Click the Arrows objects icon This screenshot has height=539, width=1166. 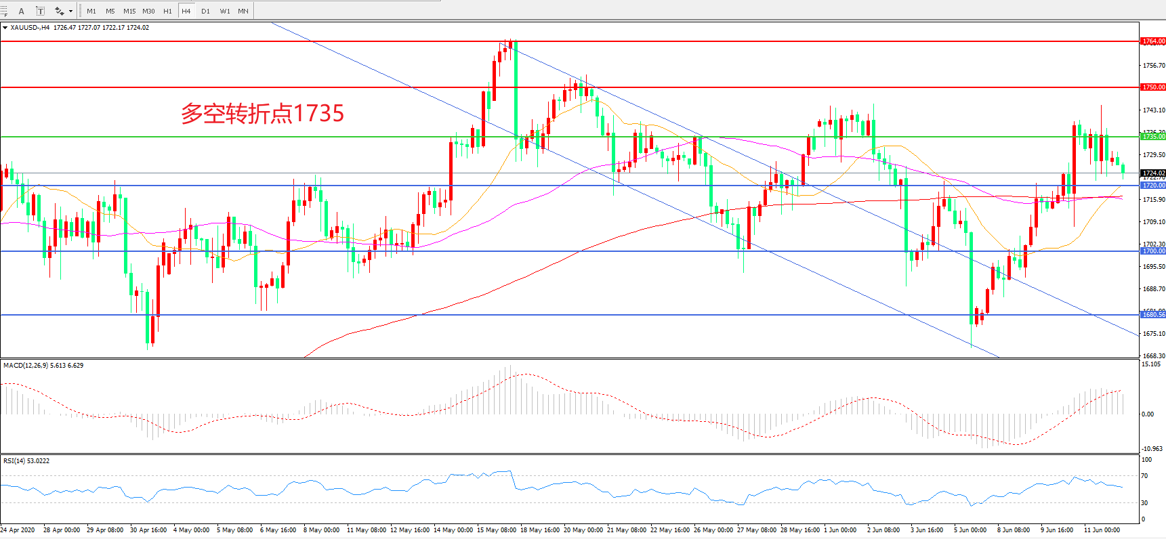(60, 11)
